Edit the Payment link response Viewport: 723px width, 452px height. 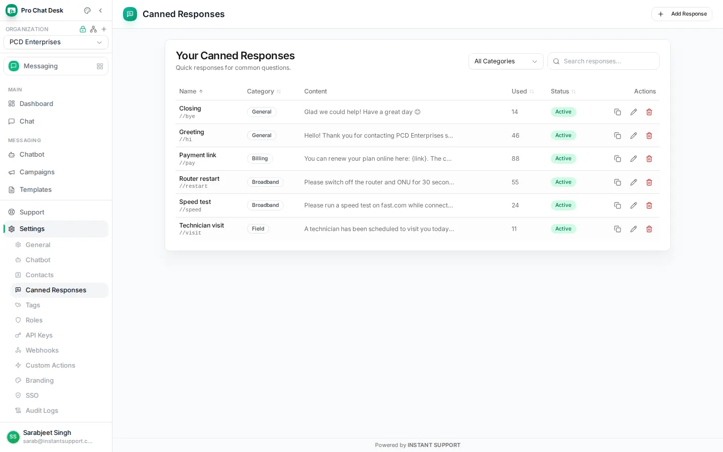tap(634, 159)
